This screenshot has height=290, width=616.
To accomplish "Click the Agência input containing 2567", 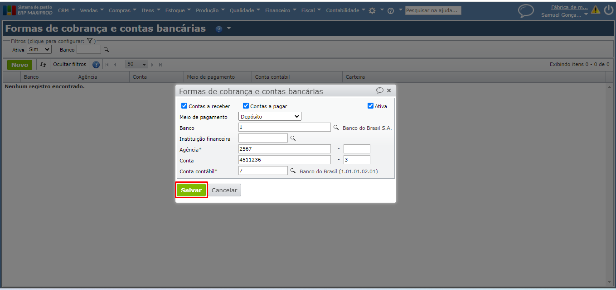I will [285, 149].
